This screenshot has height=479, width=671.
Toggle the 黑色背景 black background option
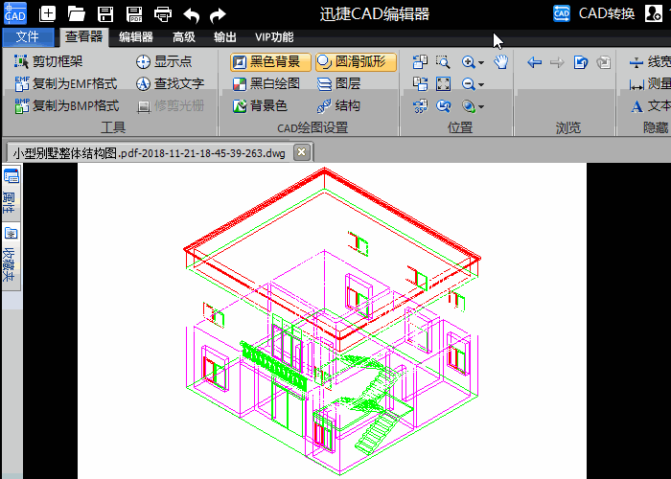[x=270, y=62]
